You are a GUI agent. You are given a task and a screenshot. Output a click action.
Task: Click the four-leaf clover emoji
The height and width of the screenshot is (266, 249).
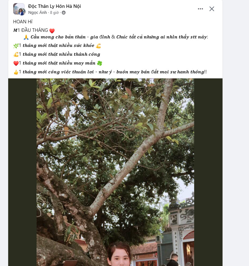tap(100, 63)
